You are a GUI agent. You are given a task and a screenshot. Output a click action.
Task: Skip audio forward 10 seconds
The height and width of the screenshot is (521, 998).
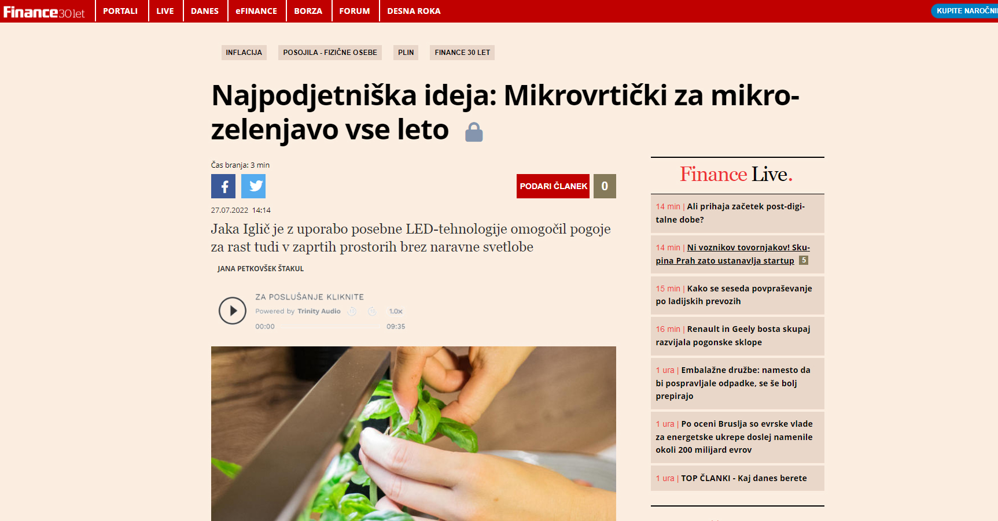[x=372, y=311]
